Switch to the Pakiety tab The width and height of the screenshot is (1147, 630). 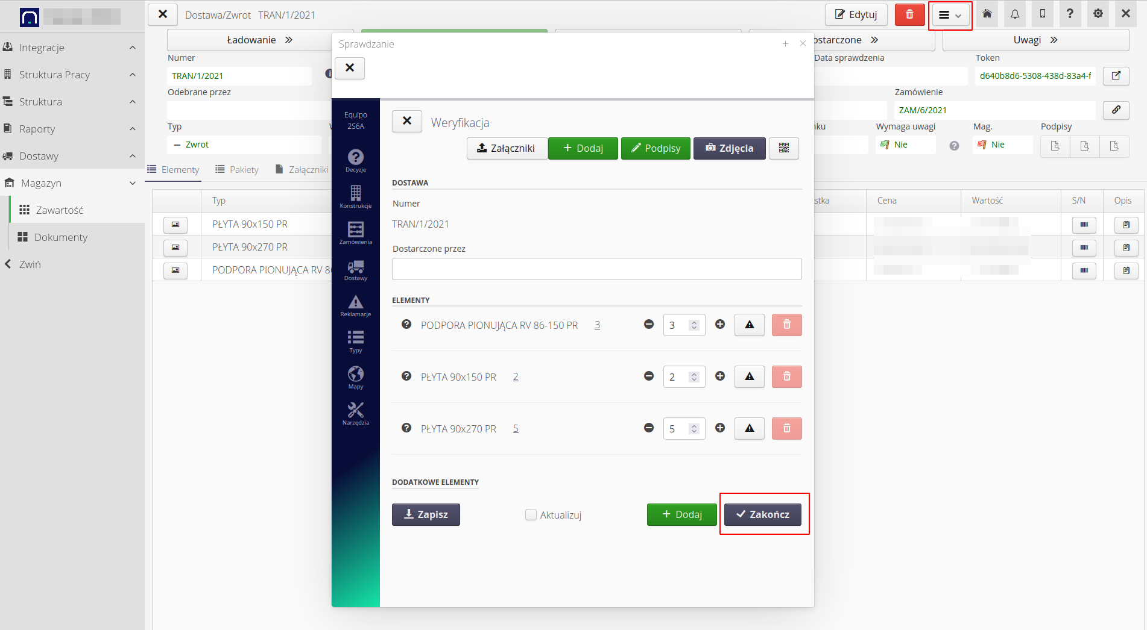238,170
